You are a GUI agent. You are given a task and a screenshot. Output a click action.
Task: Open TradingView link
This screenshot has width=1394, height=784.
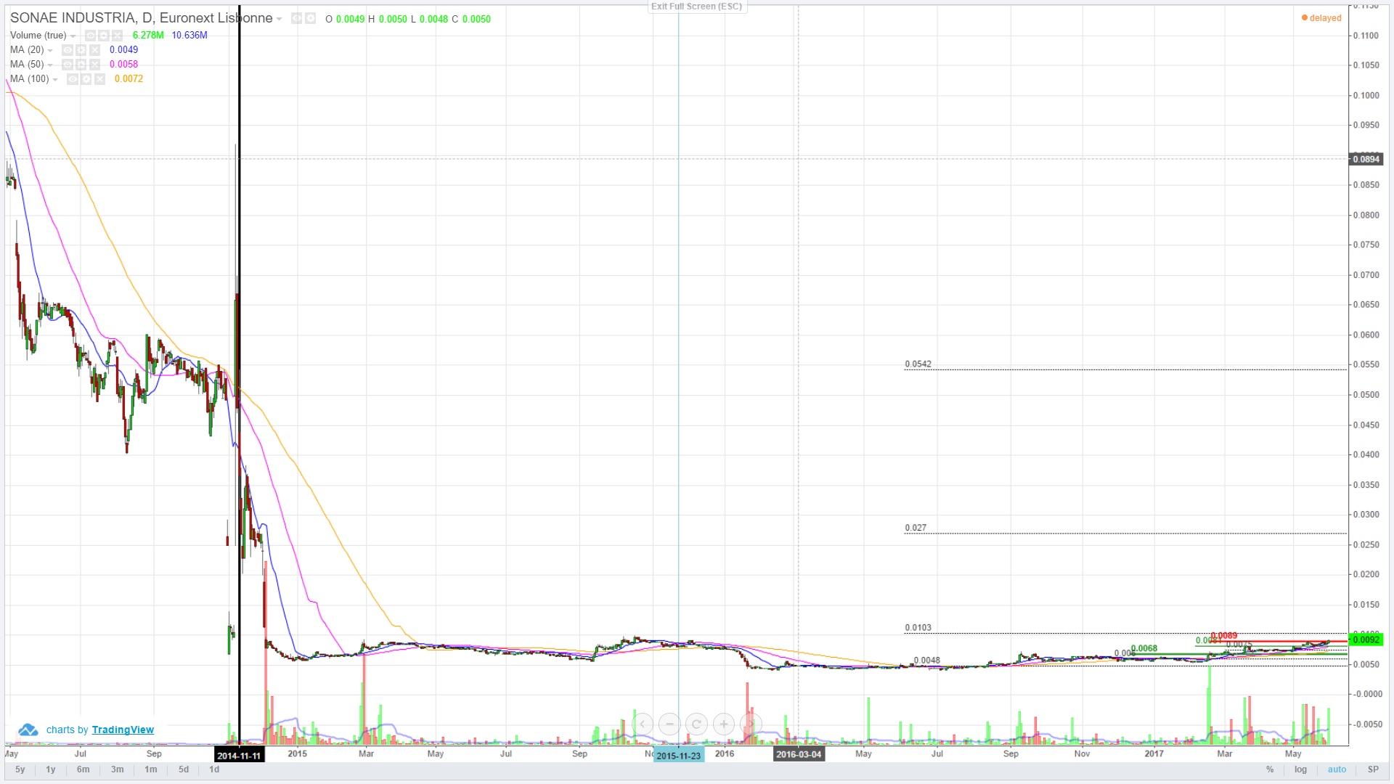pyautogui.click(x=123, y=730)
